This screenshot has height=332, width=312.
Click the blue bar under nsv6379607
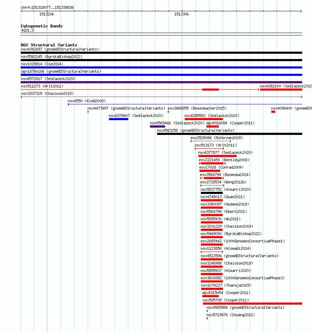tap(119, 119)
